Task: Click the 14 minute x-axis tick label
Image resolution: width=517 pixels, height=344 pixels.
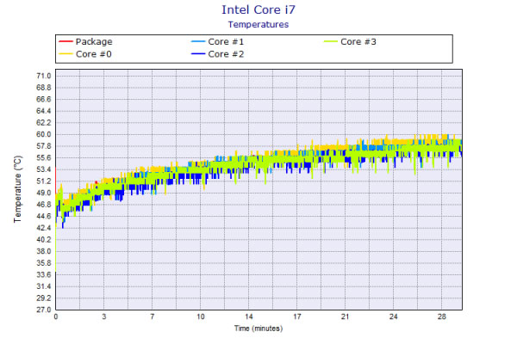Action: click(x=249, y=316)
